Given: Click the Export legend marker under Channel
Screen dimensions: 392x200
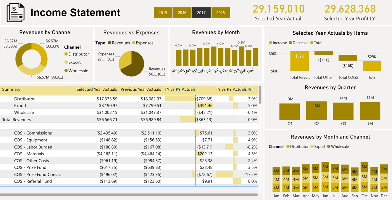Looking at the screenshot, I should coord(66,63).
